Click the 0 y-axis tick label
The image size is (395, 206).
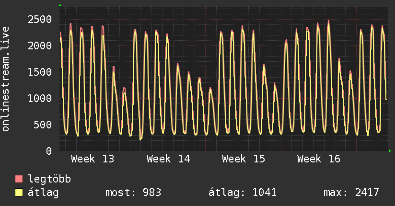(49, 151)
